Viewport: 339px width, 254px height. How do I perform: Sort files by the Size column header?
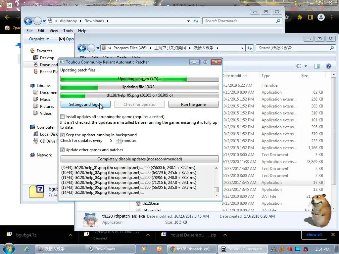point(305,76)
